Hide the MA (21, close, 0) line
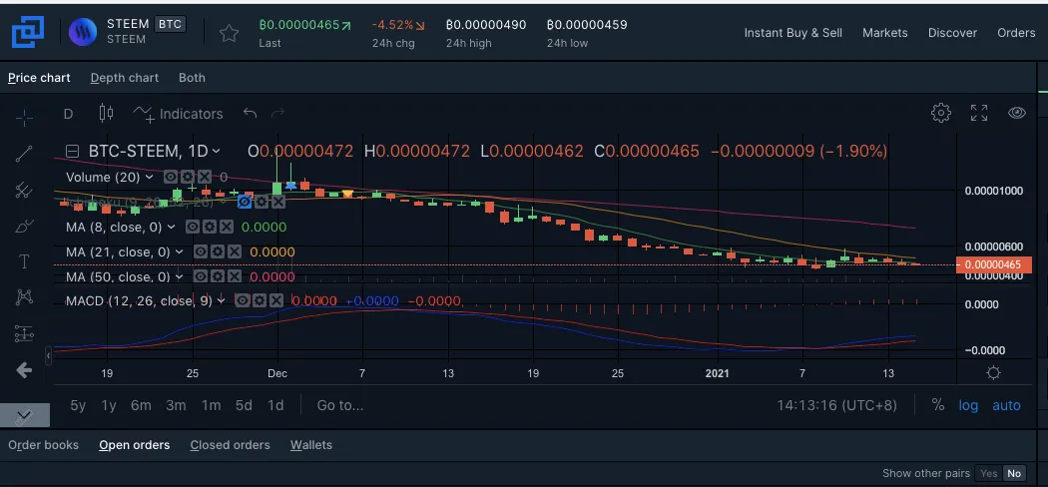 [201, 251]
